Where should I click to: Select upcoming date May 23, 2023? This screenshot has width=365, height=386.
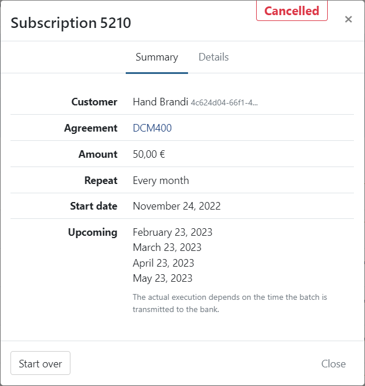(x=162, y=278)
